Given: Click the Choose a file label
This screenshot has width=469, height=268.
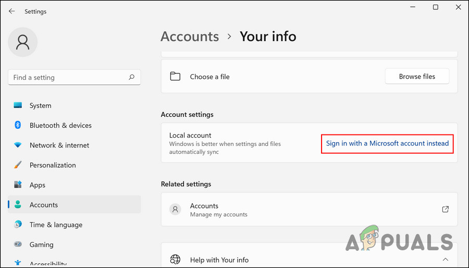Looking at the screenshot, I should coord(209,77).
